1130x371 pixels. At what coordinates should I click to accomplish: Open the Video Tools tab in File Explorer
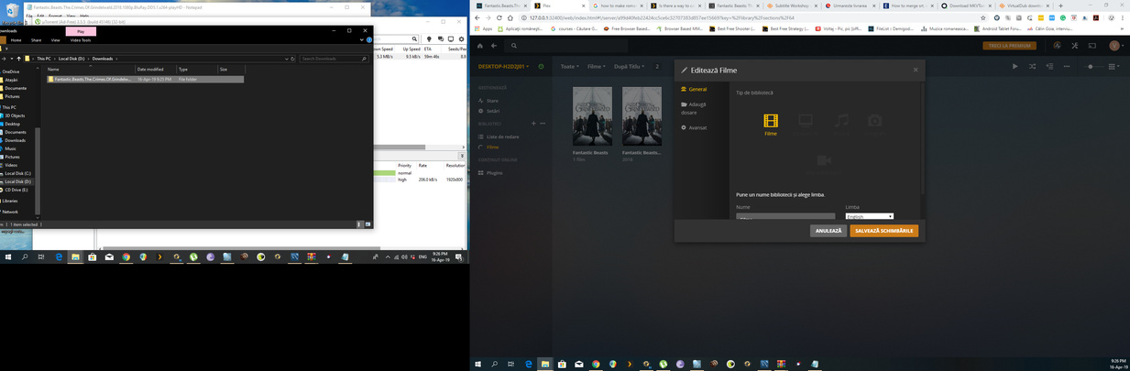(x=81, y=39)
